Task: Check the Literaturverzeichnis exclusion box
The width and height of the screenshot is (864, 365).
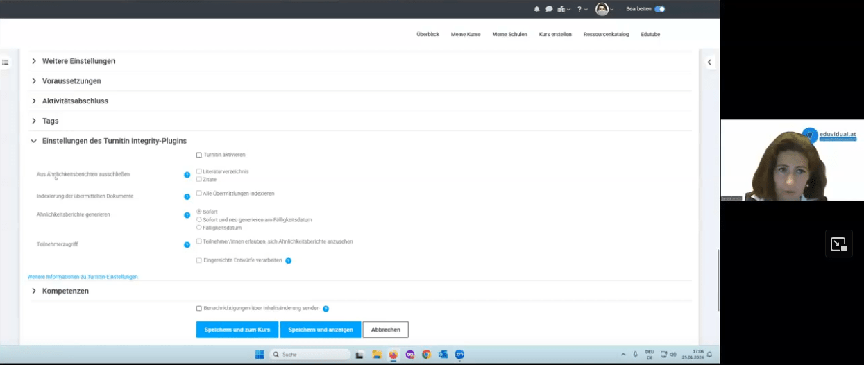Action: [199, 171]
